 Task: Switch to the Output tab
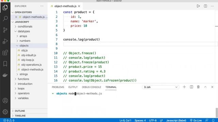pos(73,87)
